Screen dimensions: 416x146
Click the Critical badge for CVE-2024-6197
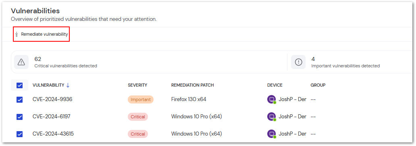138,117
